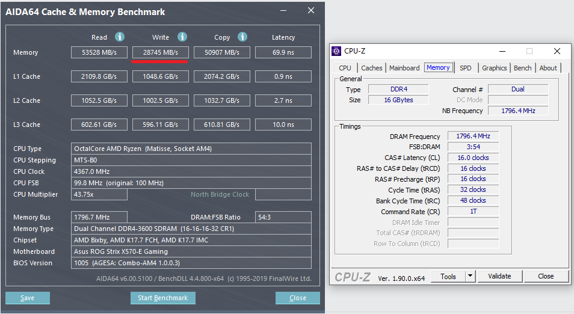Image resolution: width=574 pixels, height=314 pixels.
Task: Click the Type value DDR4 in CPU-Z
Action: click(x=398, y=89)
